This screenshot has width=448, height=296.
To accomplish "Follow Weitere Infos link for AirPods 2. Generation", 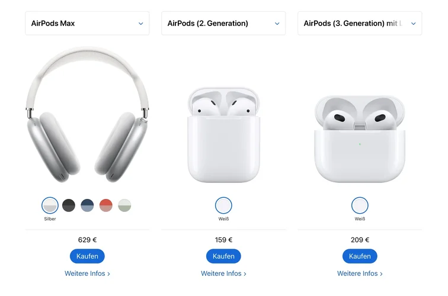I will [x=223, y=274].
